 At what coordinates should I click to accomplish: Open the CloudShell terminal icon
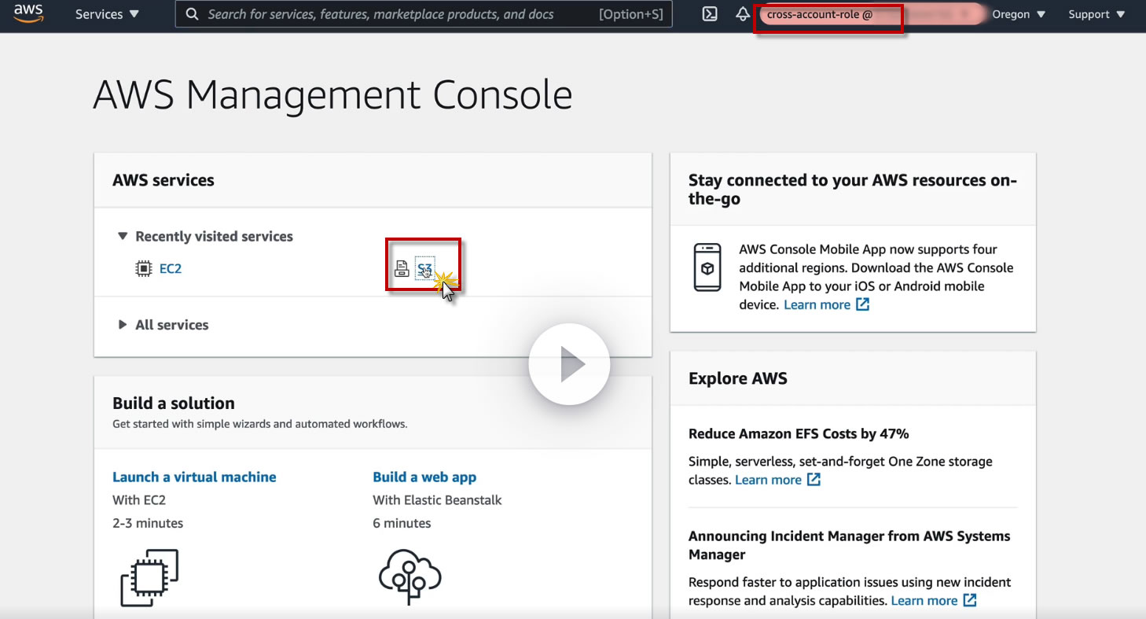(710, 14)
